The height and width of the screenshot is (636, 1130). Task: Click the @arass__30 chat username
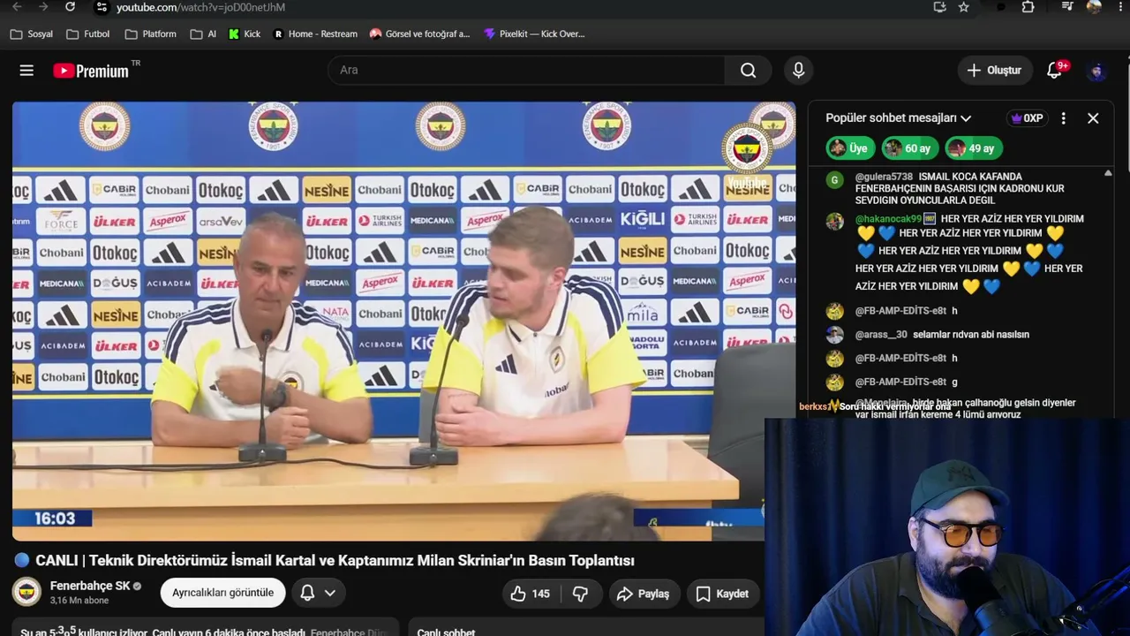click(881, 335)
